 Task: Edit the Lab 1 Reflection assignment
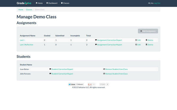tap(139, 45)
